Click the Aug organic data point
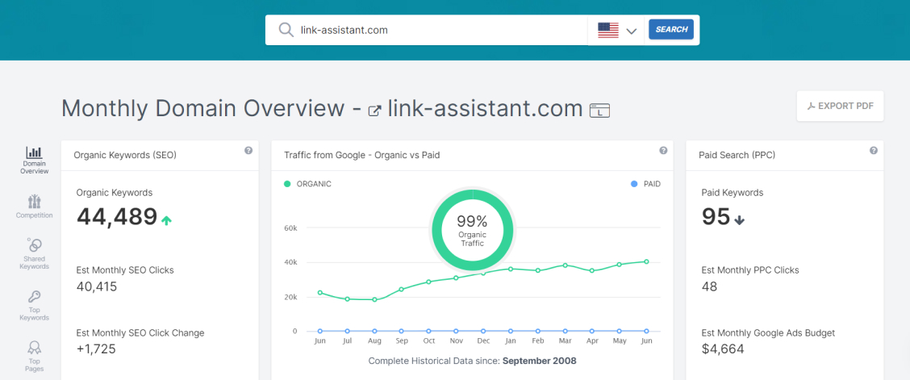The height and width of the screenshot is (380, 910). (x=374, y=300)
